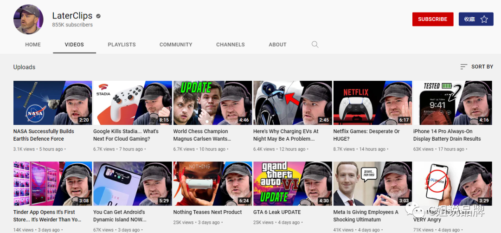The image size is (501, 233).
Task: Click the channel search magnifier icon
Action: click(x=315, y=45)
